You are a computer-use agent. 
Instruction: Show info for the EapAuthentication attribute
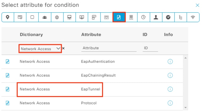click(170, 61)
